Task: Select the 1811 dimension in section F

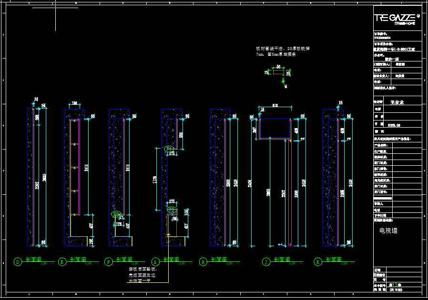Action: 128,168
